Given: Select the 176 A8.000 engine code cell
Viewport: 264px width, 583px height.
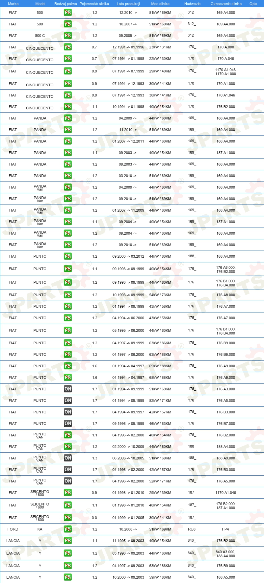Looking at the screenshot, I should pyautogui.click(x=226, y=295).
